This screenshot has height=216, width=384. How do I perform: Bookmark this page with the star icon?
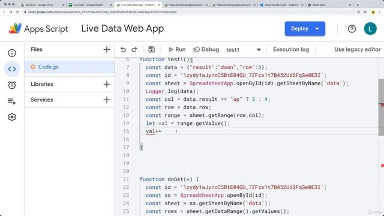365,12
